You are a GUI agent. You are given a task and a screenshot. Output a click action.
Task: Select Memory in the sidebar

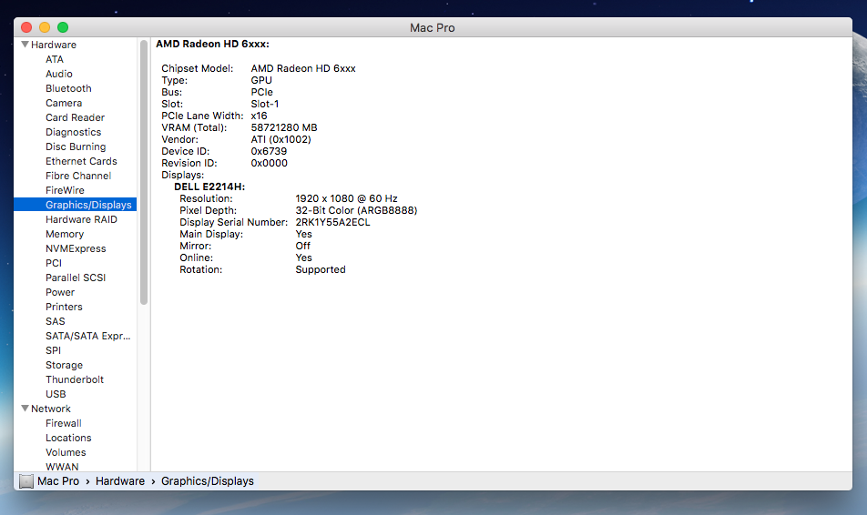65,234
